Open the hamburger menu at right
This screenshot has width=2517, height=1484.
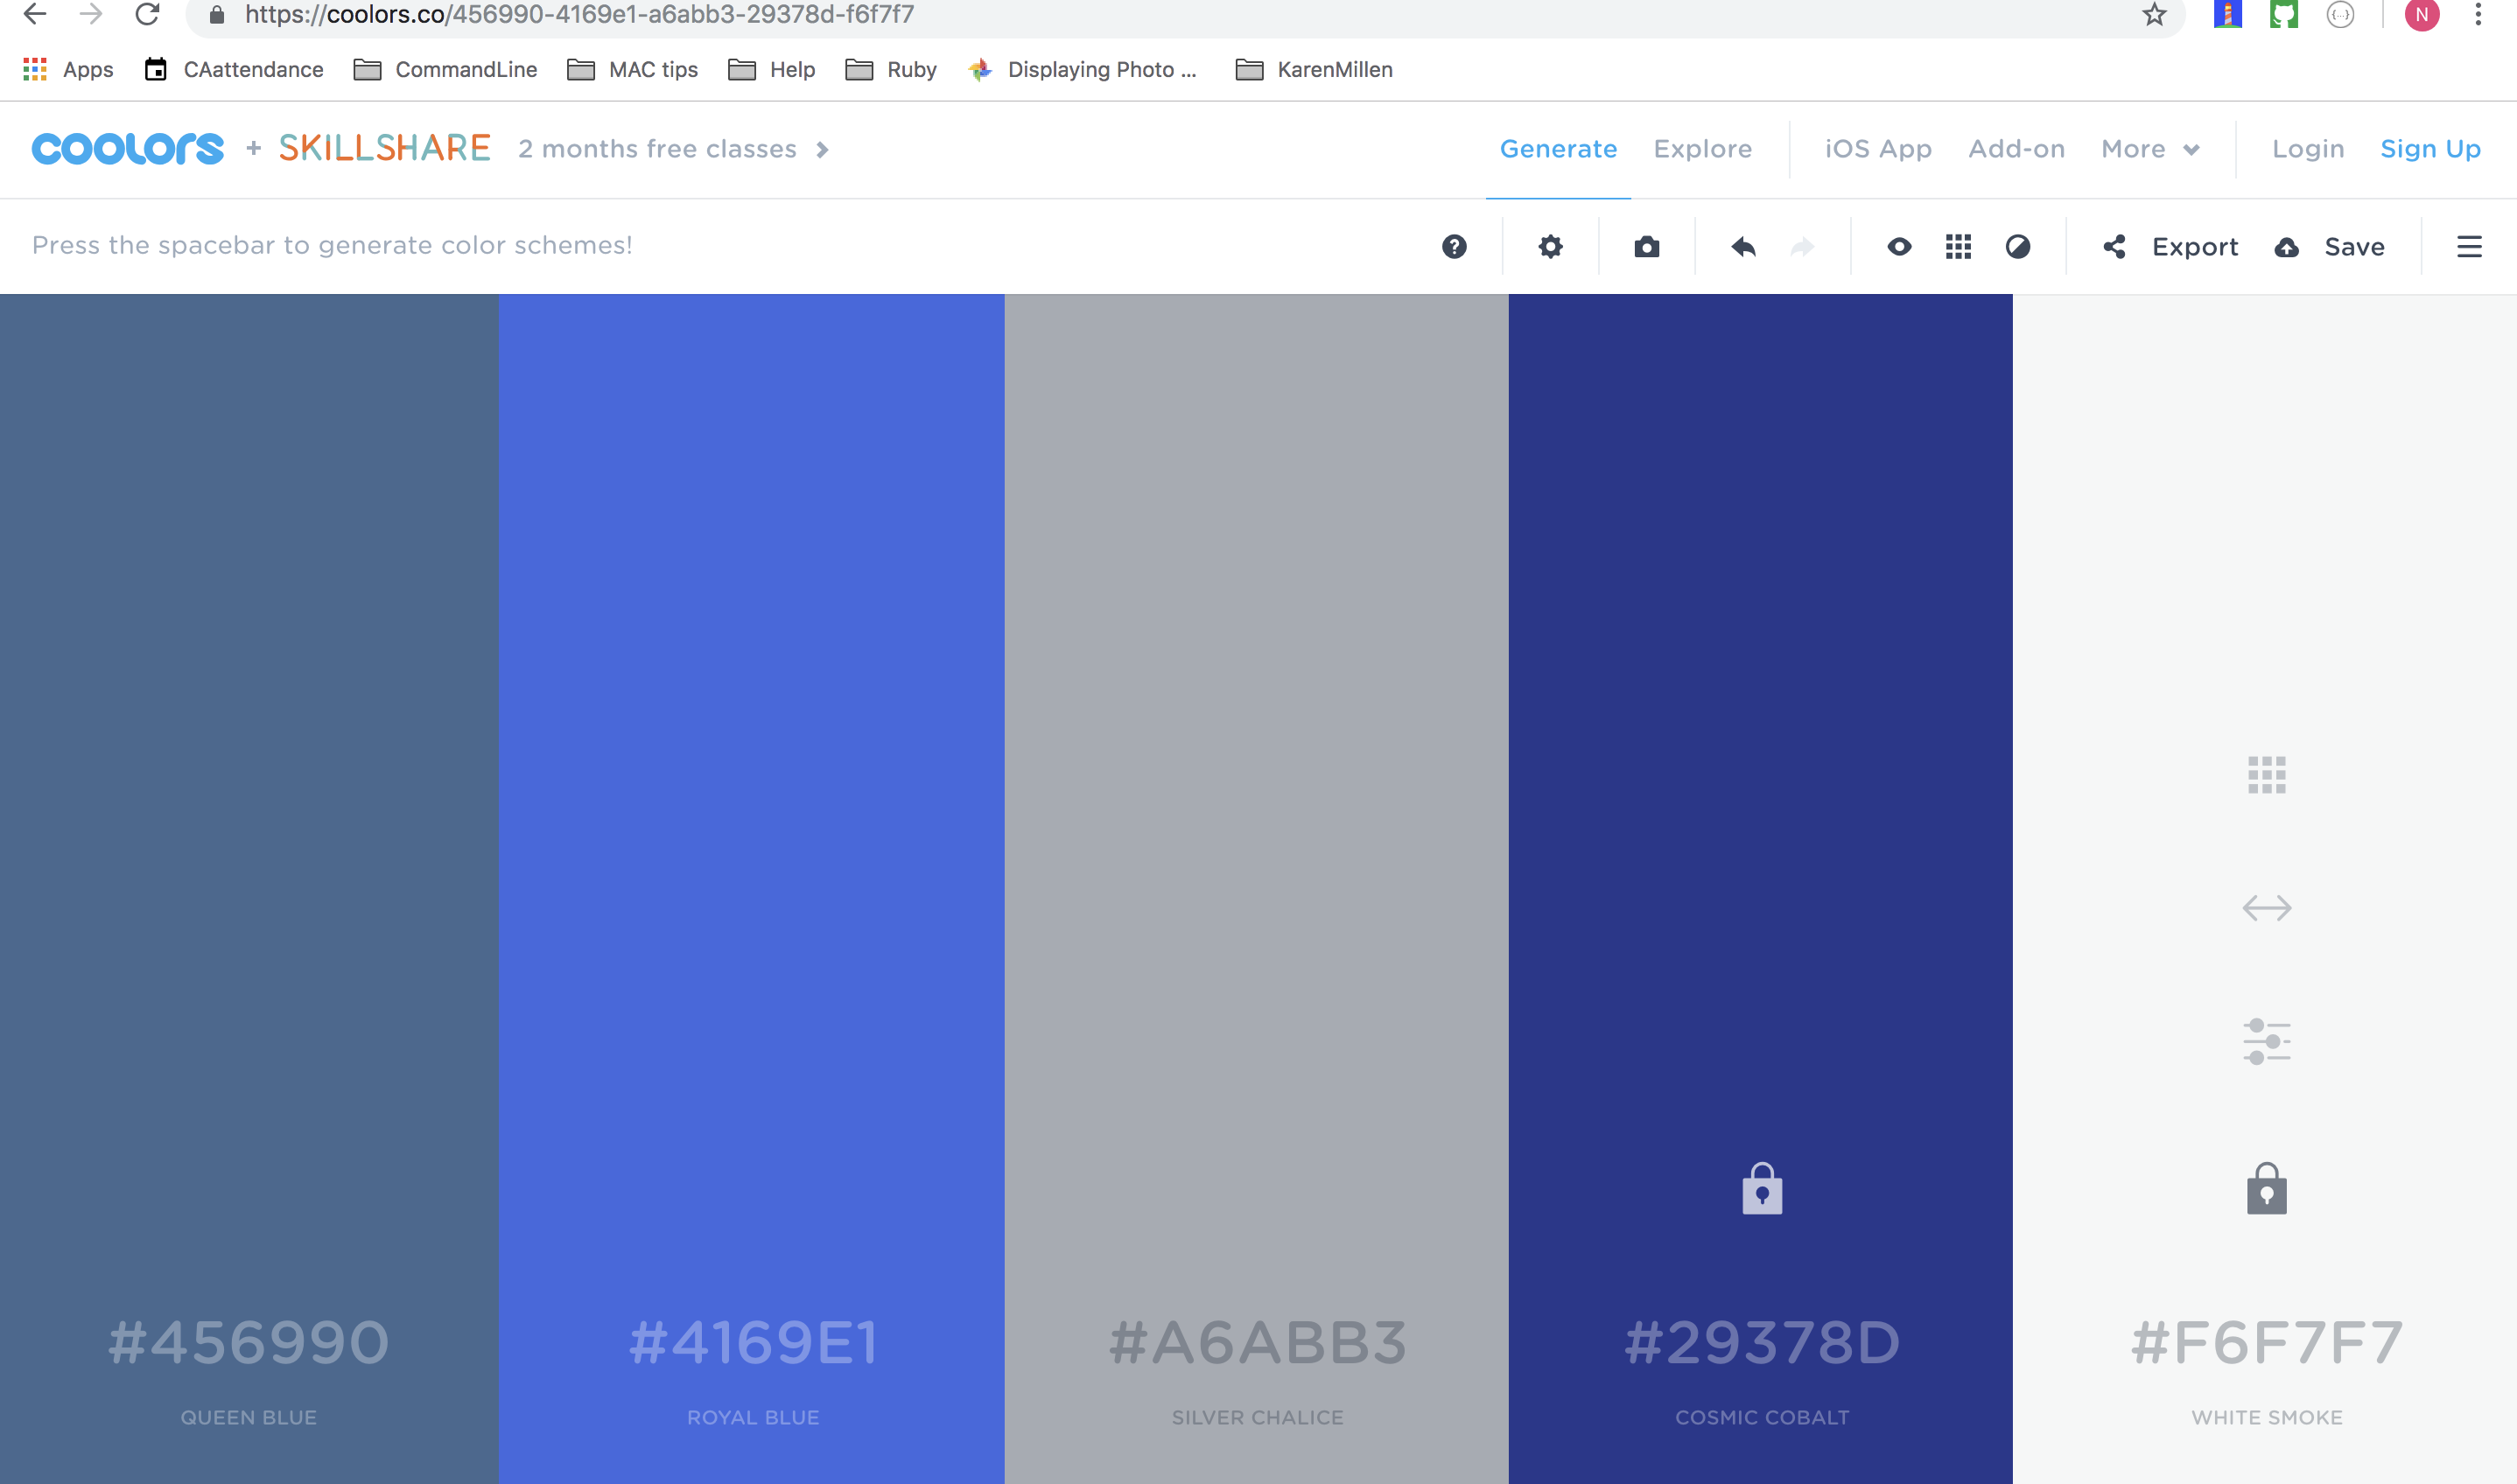pos(2469,247)
